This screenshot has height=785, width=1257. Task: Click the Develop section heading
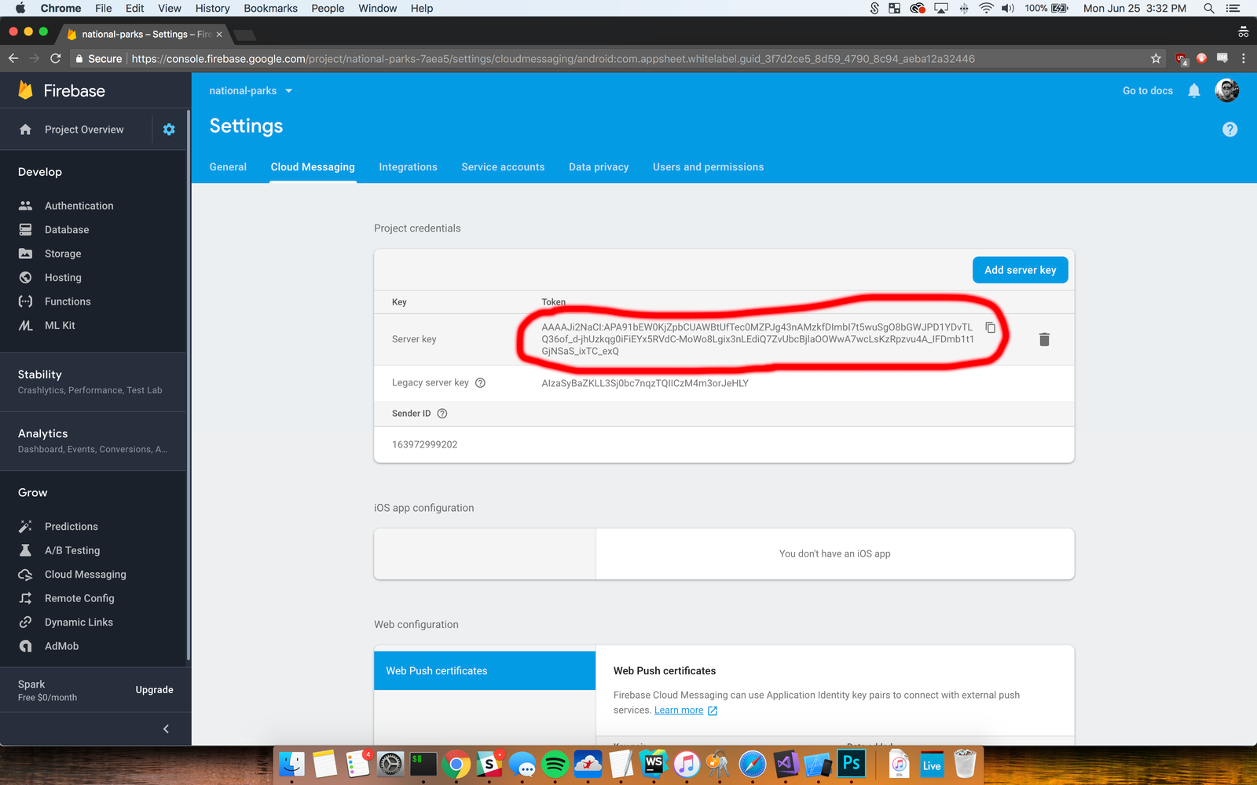tap(40, 172)
